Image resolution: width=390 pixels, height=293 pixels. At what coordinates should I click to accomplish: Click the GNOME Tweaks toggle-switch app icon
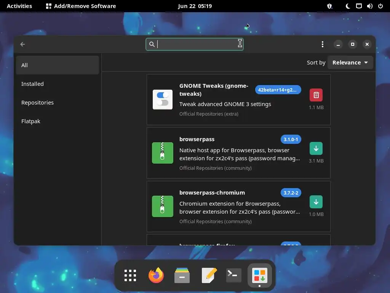coord(162,100)
